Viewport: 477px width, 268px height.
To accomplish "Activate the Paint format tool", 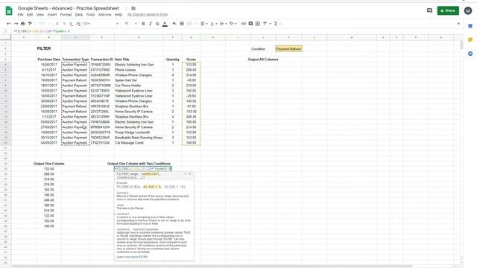I will (x=30, y=24).
